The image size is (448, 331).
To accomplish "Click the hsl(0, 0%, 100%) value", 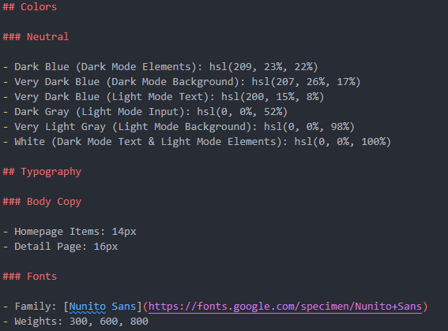I will click(x=343, y=142).
